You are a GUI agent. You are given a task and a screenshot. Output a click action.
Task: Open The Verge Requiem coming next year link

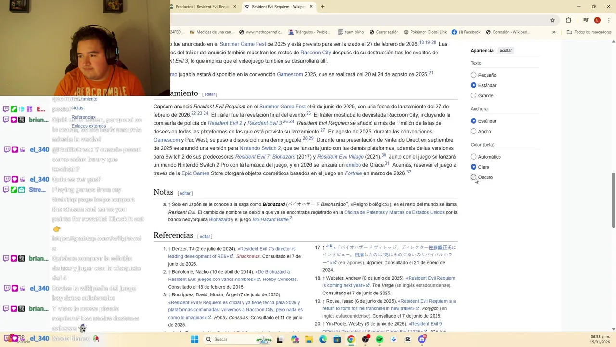click(389, 281)
